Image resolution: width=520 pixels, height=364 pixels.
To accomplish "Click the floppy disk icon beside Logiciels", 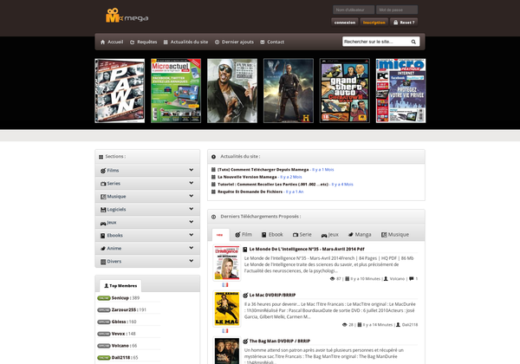I will 103,210.
